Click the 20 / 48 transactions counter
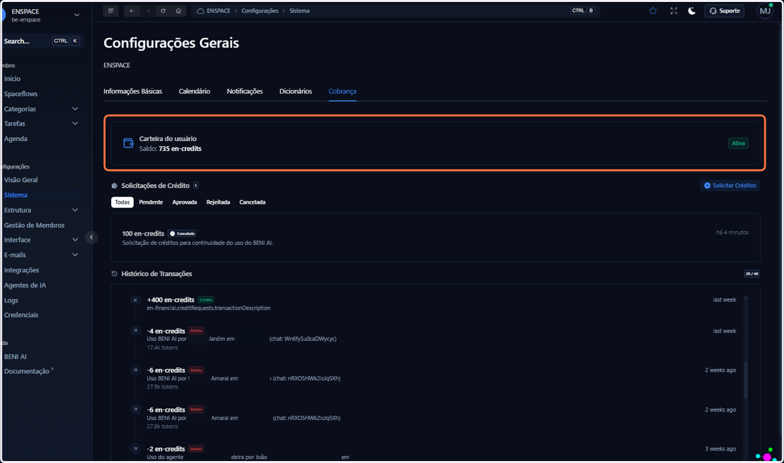The height and width of the screenshot is (463, 784). point(751,274)
